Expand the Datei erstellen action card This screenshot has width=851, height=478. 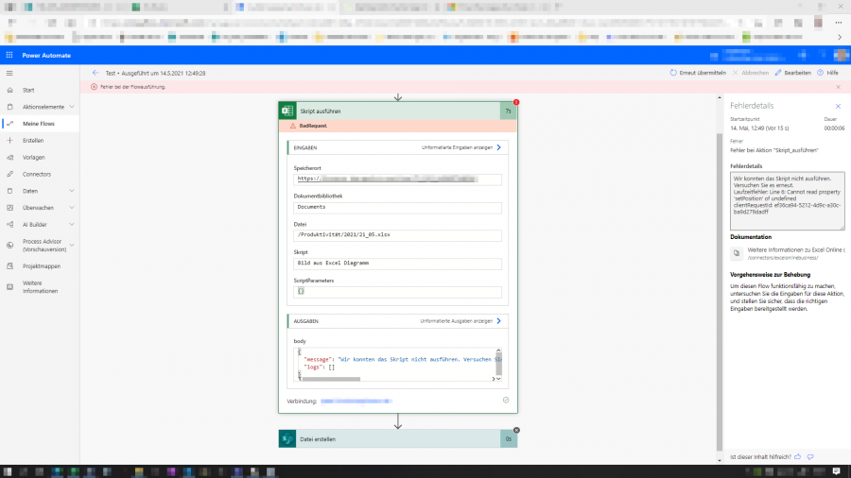coord(398,439)
